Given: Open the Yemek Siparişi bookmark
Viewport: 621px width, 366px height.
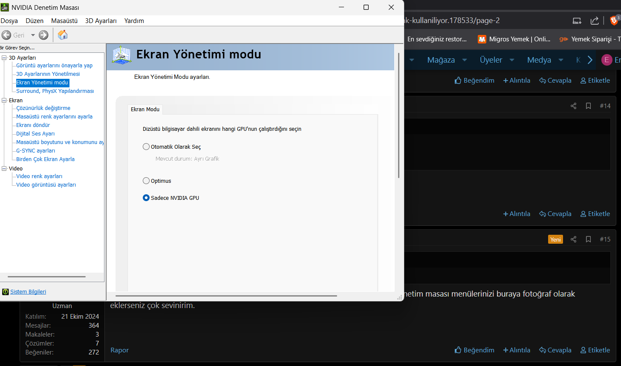Looking at the screenshot, I should click(590, 39).
